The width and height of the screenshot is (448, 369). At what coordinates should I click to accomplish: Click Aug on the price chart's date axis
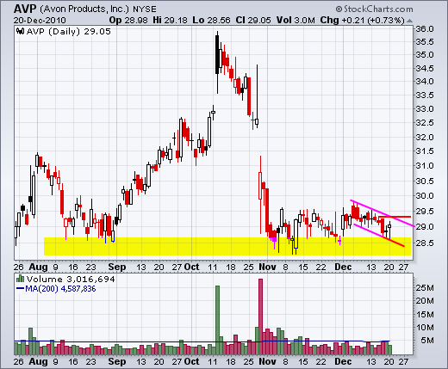click(38, 268)
